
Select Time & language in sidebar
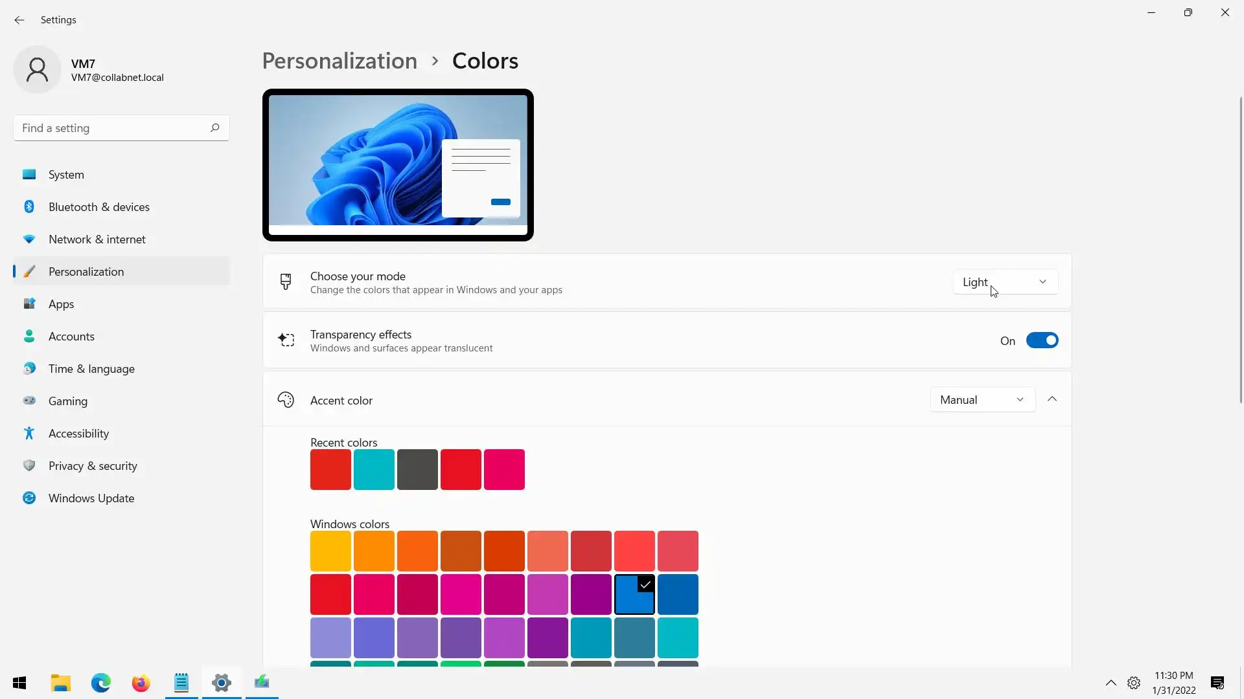click(91, 369)
